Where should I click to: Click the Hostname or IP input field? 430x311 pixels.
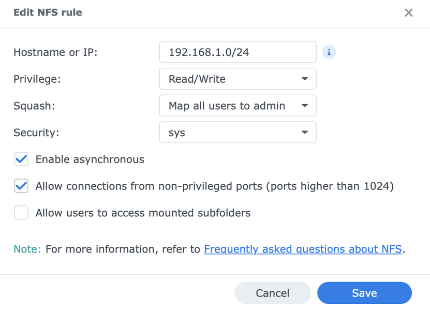tap(238, 52)
